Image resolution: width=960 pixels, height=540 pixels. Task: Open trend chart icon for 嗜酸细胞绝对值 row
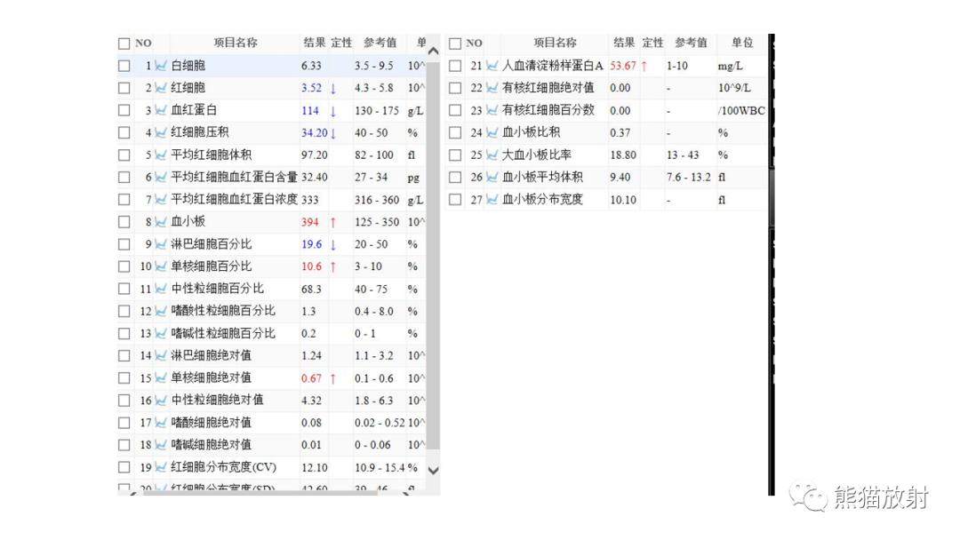pos(160,423)
